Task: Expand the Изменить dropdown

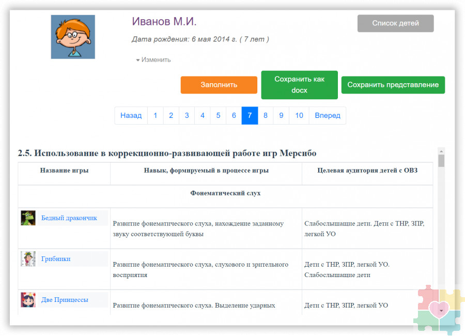Action: tap(153, 60)
